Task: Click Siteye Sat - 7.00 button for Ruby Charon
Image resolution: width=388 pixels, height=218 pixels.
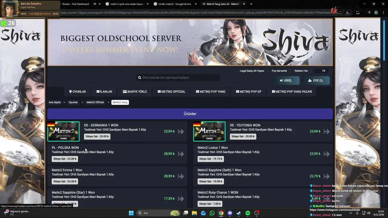Action: (x=210, y=203)
